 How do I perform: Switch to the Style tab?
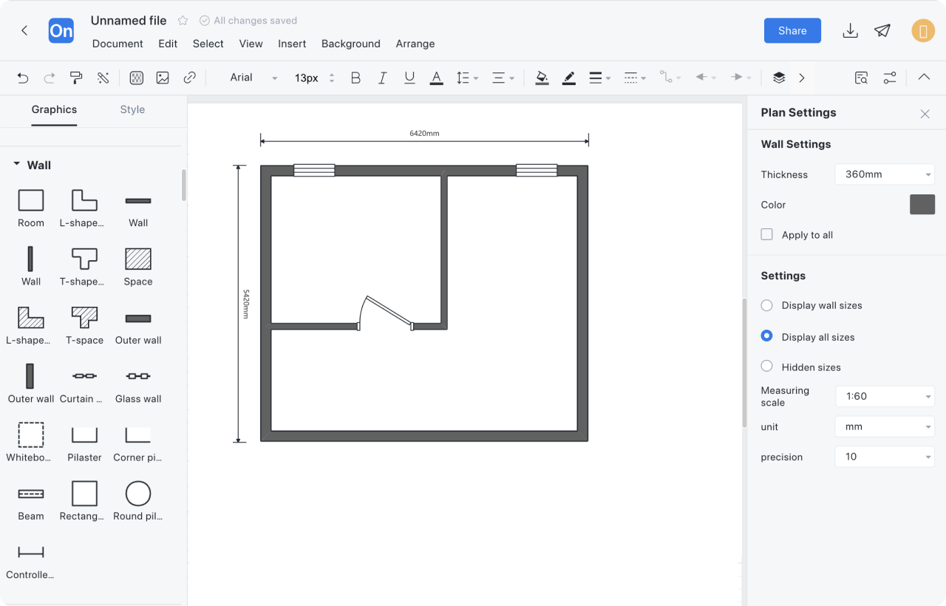point(132,109)
